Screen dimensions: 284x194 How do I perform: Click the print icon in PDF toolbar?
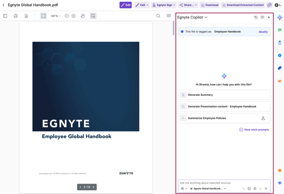[x=16, y=16]
